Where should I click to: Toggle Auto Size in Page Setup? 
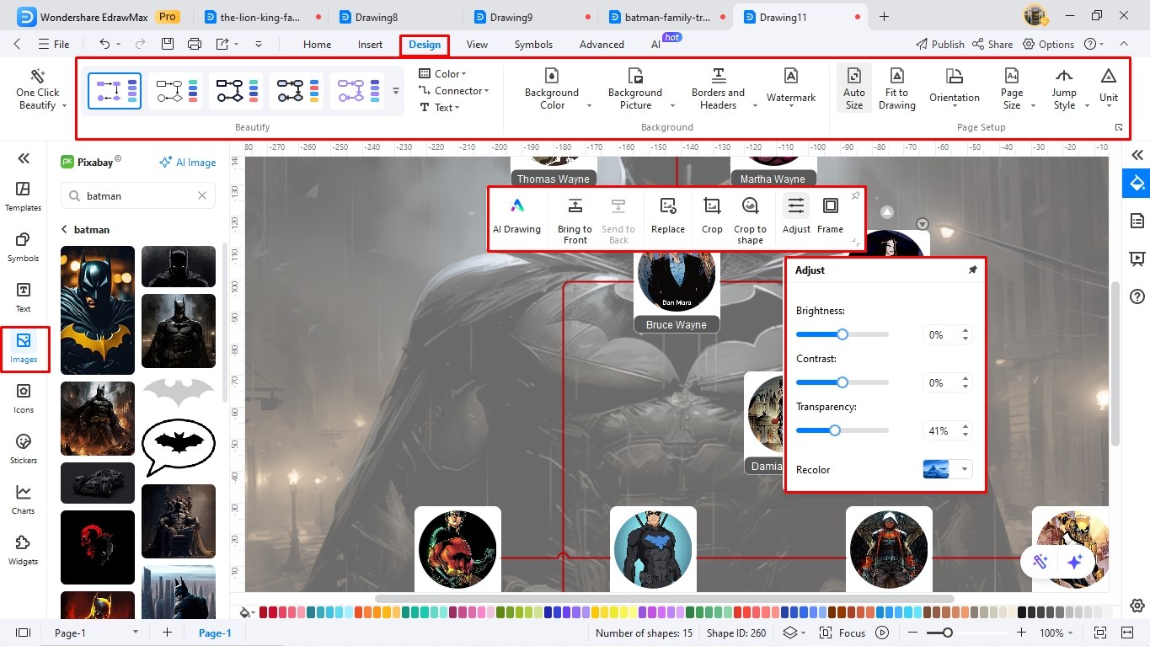click(x=854, y=88)
